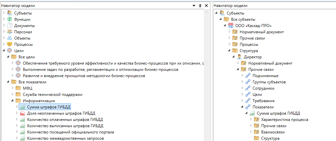The height and width of the screenshot is (141, 336).
Task: Click chart icon of Сумма штрафов ГИБДД in right navigator
Action: tap(252, 113)
